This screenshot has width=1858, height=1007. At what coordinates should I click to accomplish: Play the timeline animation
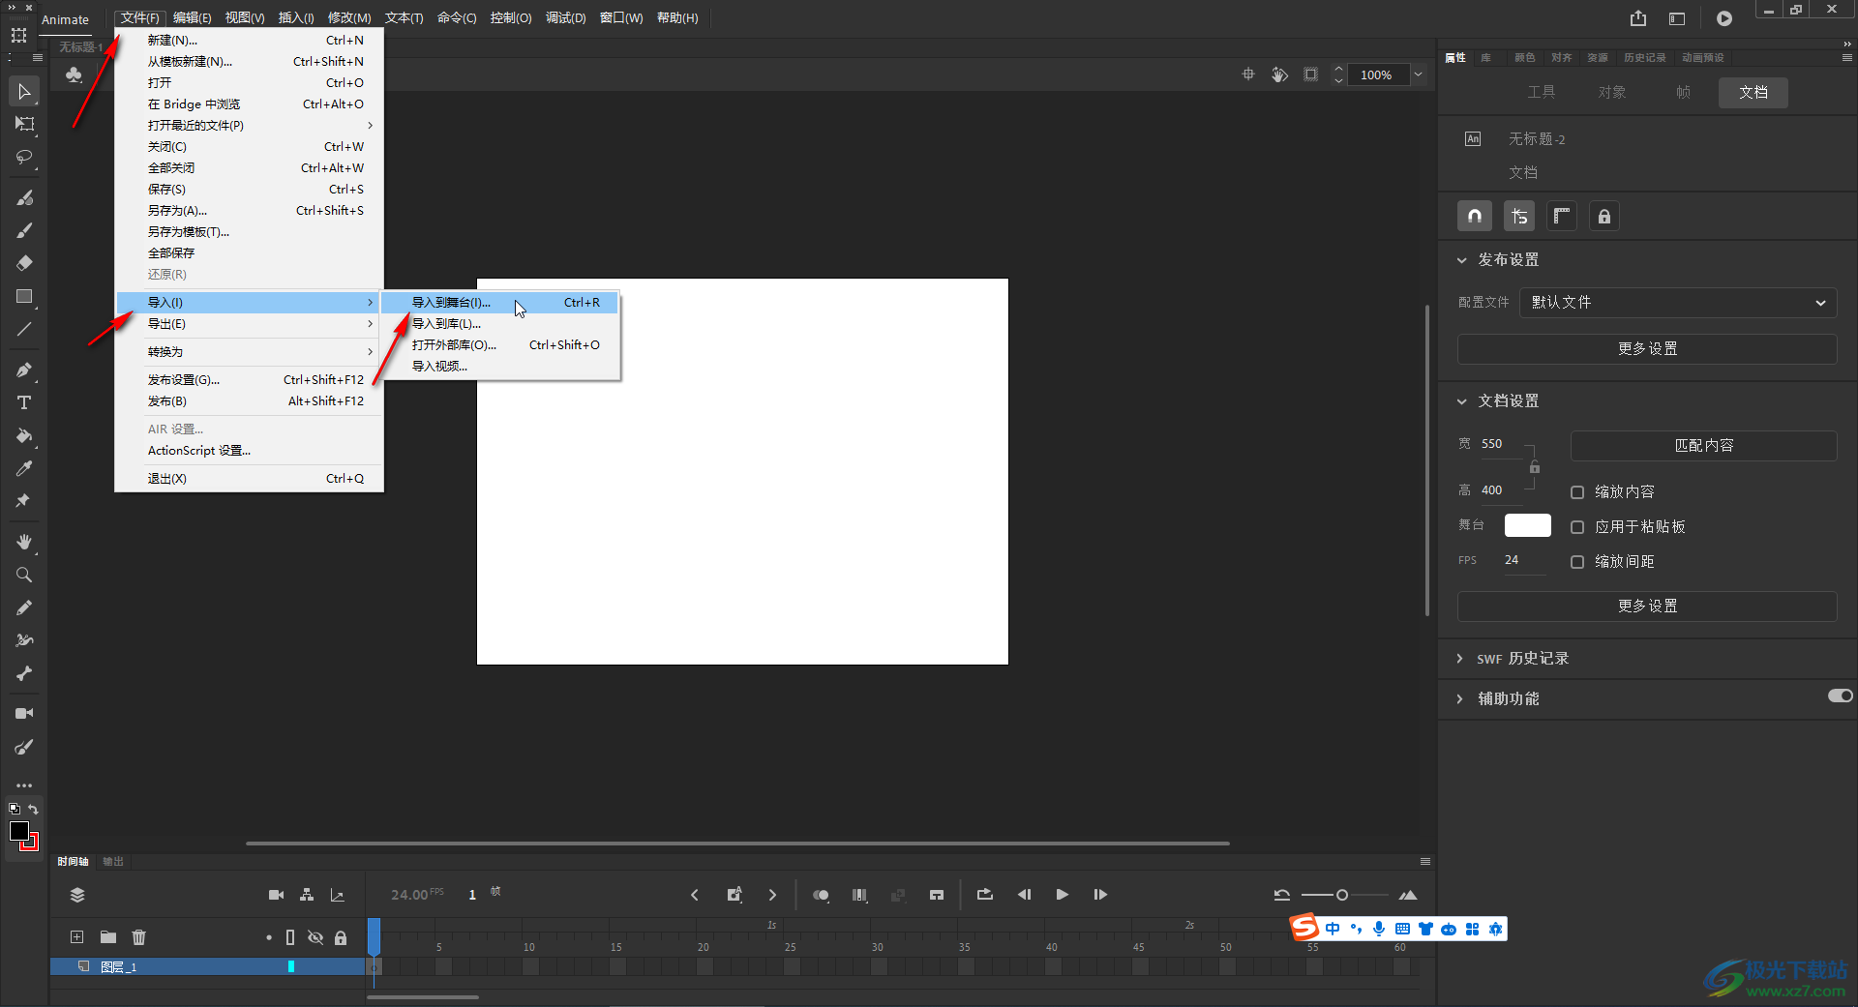coord(1062,895)
